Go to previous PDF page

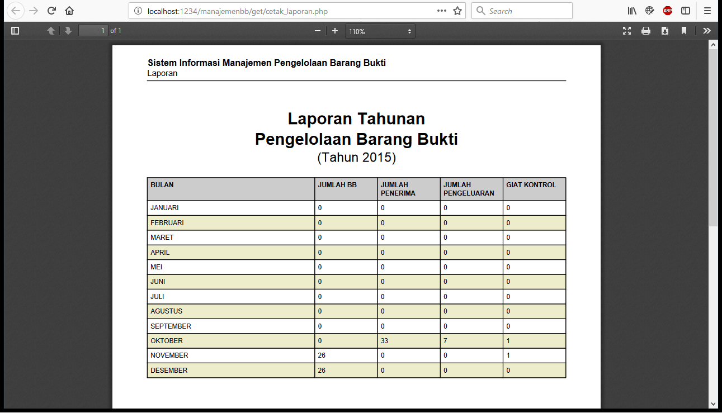pyautogui.click(x=51, y=31)
